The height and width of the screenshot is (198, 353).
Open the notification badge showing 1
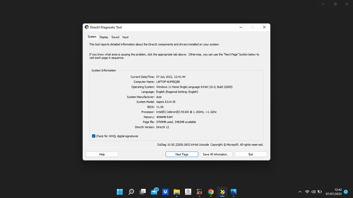point(346,192)
